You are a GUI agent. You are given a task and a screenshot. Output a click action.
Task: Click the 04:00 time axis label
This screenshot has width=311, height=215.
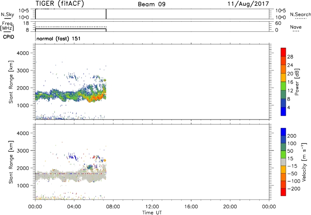pyautogui.click(x=74, y=207)
